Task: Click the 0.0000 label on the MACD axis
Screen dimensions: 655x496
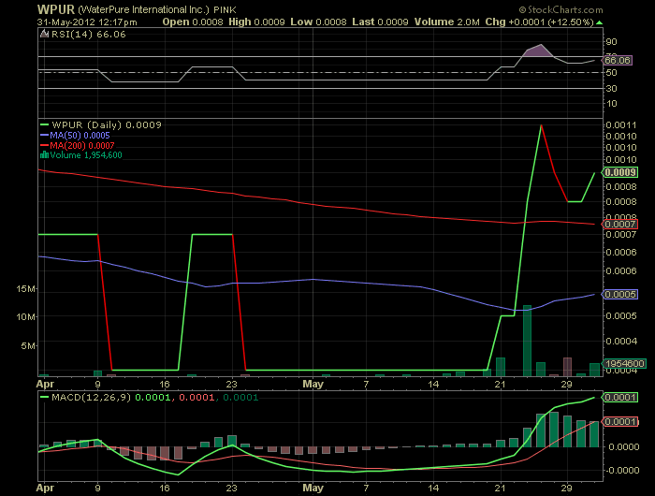Action: pyautogui.click(x=624, y=447)
